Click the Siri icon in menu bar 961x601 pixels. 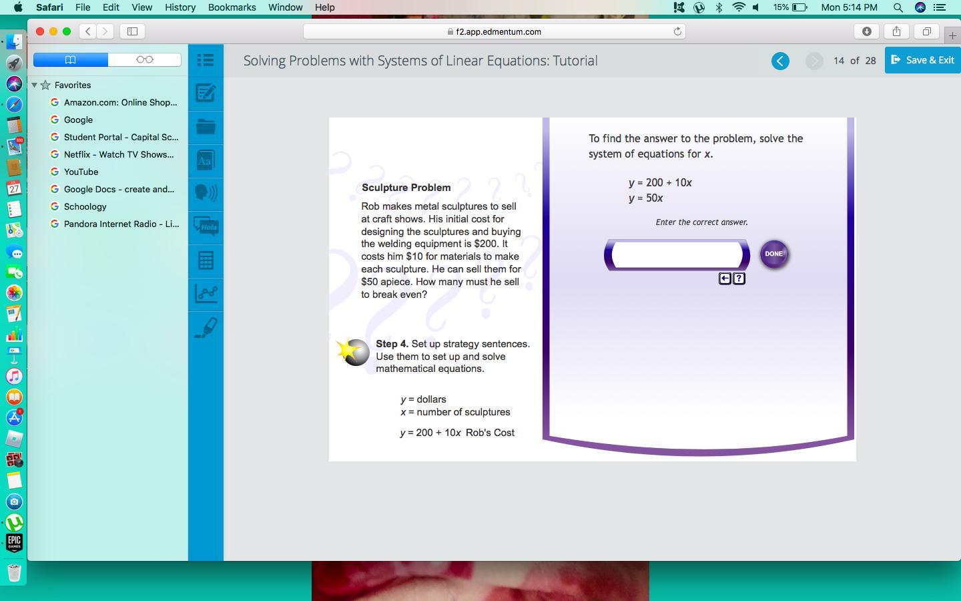(x=920, y=7)
